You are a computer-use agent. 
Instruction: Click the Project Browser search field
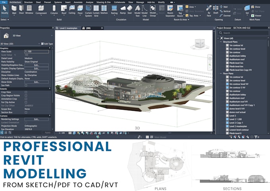pos(243,33)
